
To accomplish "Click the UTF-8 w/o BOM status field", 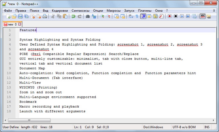I will tap(184, 127).
